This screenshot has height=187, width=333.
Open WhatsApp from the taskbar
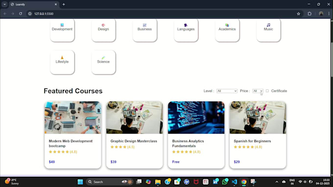pyautogui.click(x=225, y=182)
